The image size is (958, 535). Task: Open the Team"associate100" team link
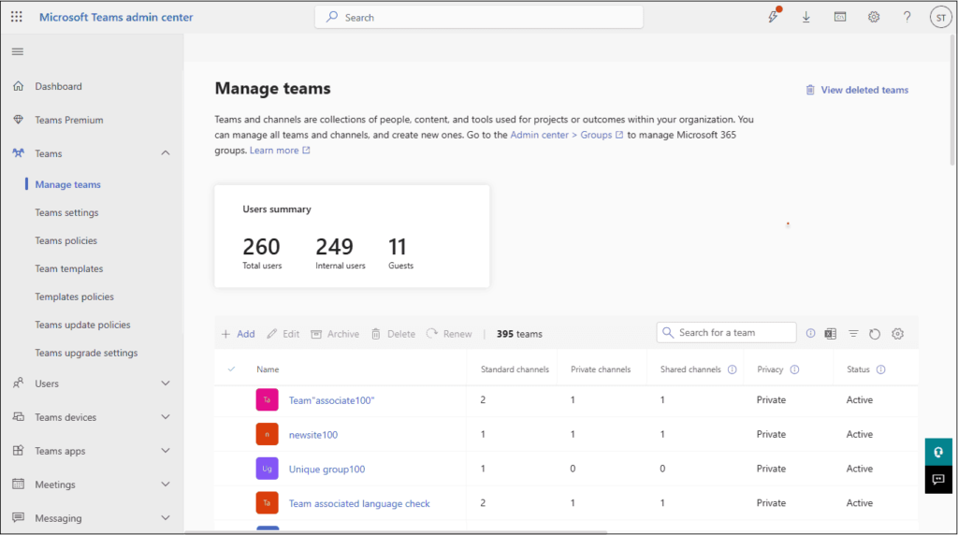332,400
